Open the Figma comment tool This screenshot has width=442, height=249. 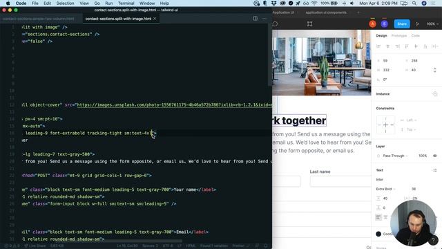[275, 24]
